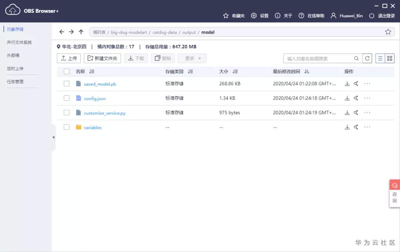
Task: Click the OBS Browser+ cloud logo
Action: pyautogui.click(x=13, y=10)
